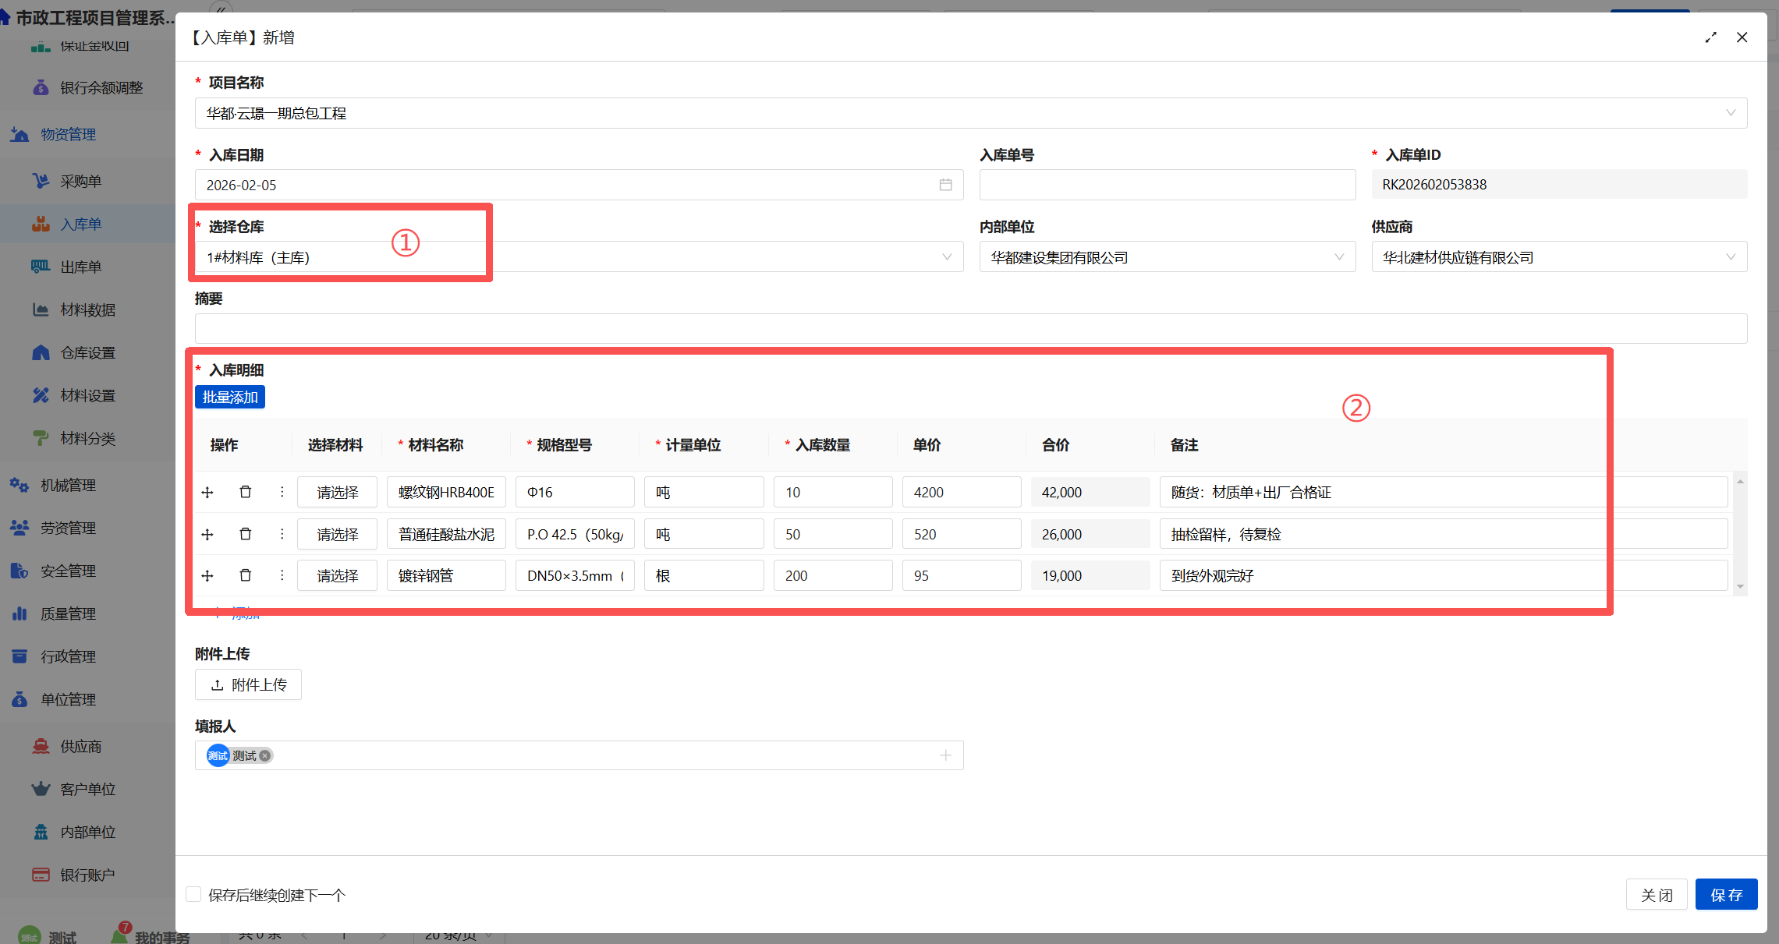The height and width of the screenshot is (944, 1779).
Task: Open 仓库设置 sidebar menu item
Action: pyautogui.click(x=87, y=353)
